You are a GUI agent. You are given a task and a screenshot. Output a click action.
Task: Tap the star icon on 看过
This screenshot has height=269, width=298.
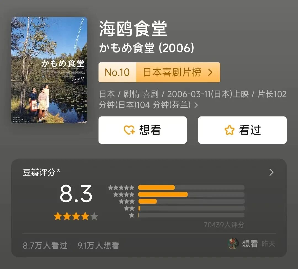[229, 130]
